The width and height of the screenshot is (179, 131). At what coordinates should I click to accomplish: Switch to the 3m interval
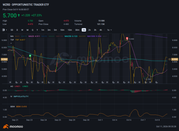click(x=49, y=30)
